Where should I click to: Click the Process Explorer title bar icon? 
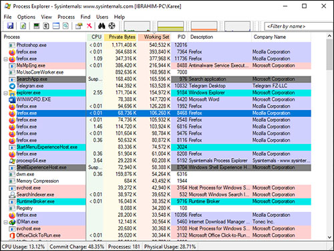[x=7, y=6]
